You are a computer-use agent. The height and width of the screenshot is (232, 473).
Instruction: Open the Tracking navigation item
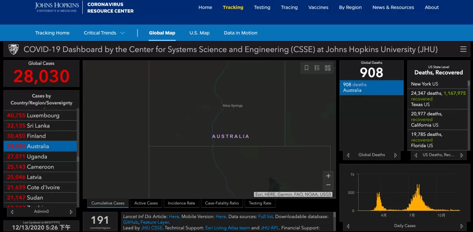[233, 7]
